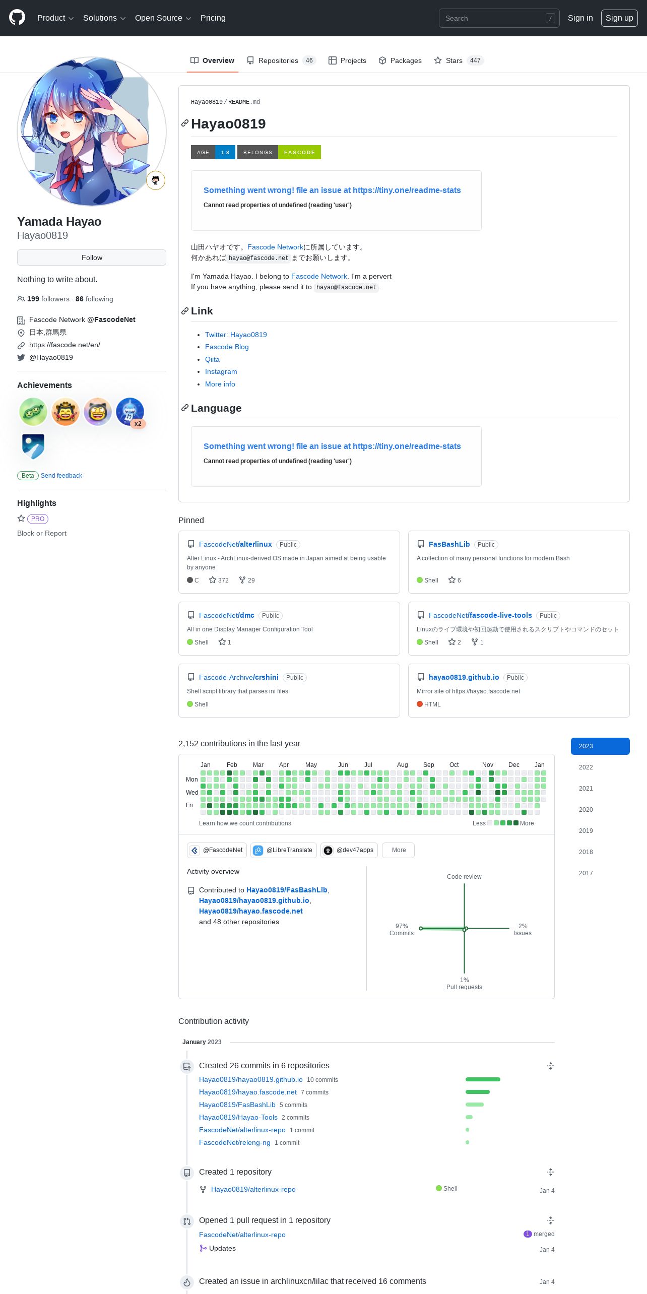Image resolution: width=647 pixels, height=1294 pixels.
Task: Click the LibreTranslate organization avatar
Action: [x=258, y=850]
